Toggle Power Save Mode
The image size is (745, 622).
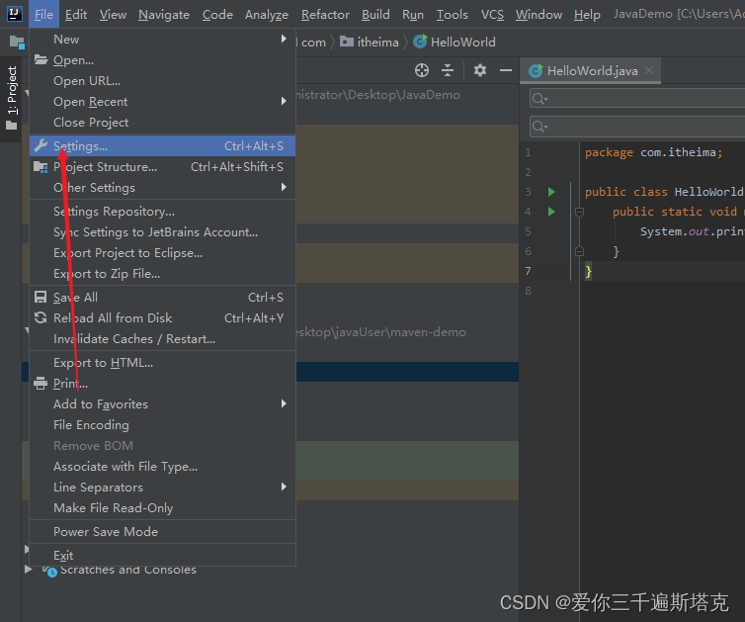tap(162, 532)
